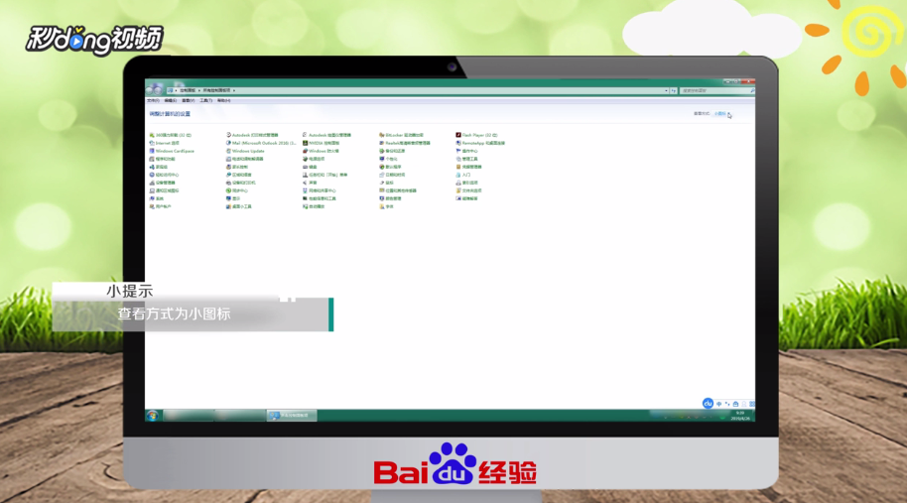Open 管理工具 (Administrative Tools)
Screen dimensions: 907x503
(466, 159)
